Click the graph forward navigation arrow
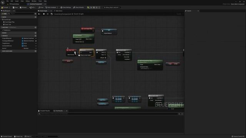246x138 pixels. point(48,14)
